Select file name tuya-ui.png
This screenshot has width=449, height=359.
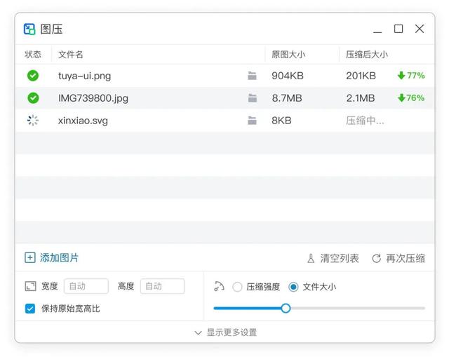click(84, 76)
